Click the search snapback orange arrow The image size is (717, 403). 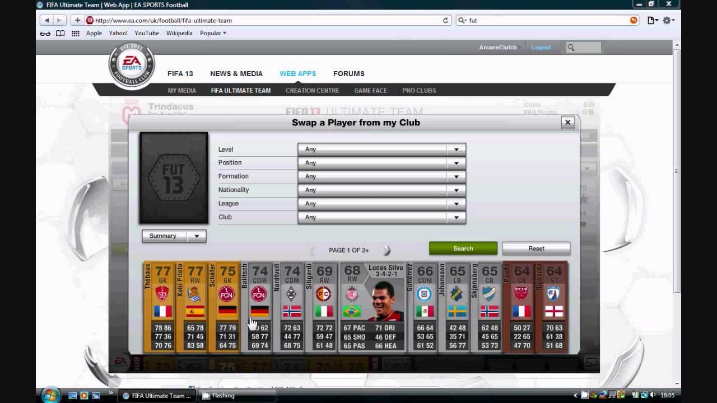coord(634,20)
